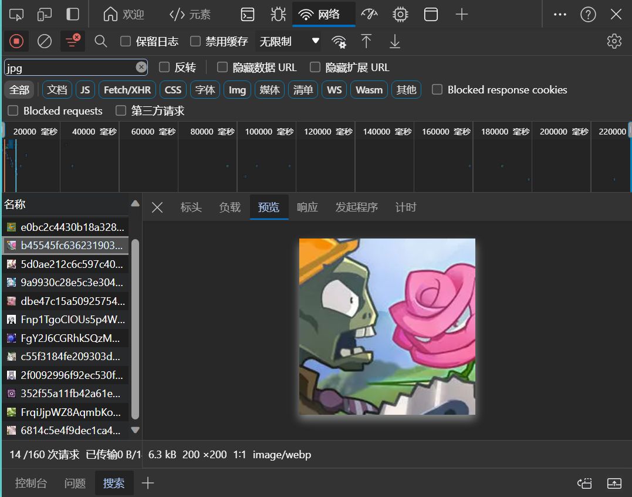Open the 欢迎 welcome tab
Image resolution: width=632 pixels, height=497 pixels.
pyautogui.click(x=124, y=15)
